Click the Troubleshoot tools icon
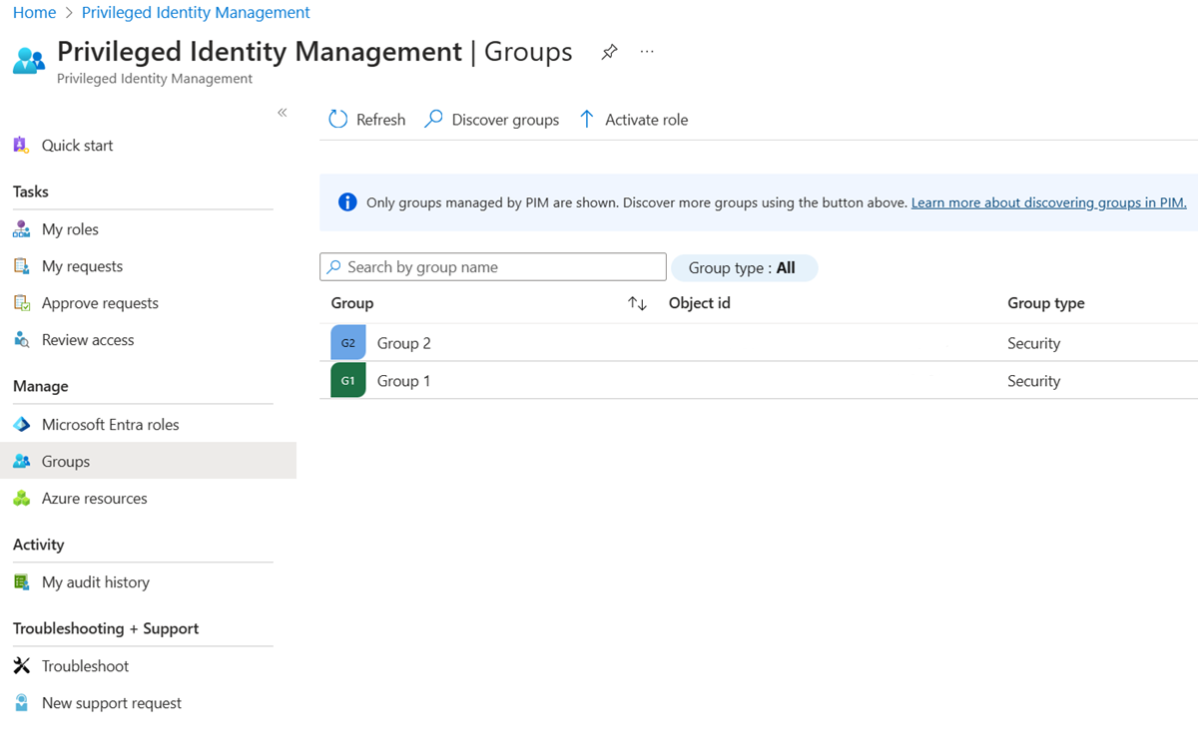 point(22,666)
